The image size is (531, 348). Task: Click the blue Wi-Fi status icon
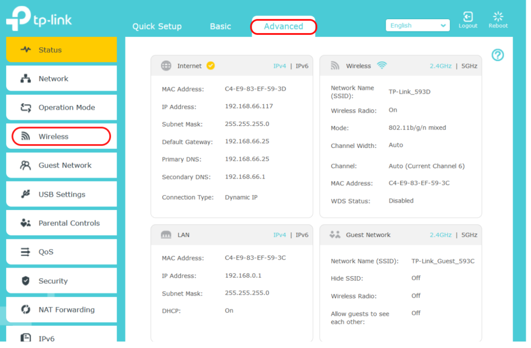pyautogui.click(x=382, y=65)
